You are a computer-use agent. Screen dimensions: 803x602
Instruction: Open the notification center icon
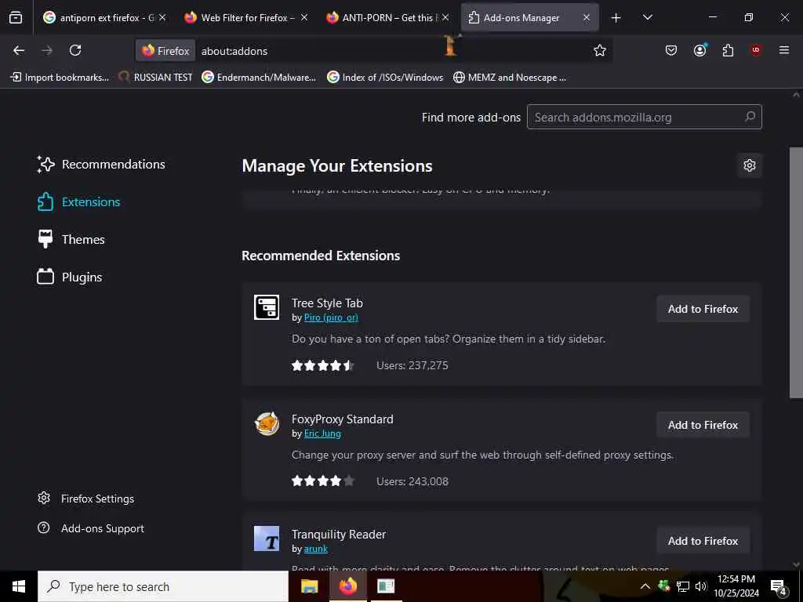coord(779,587)
